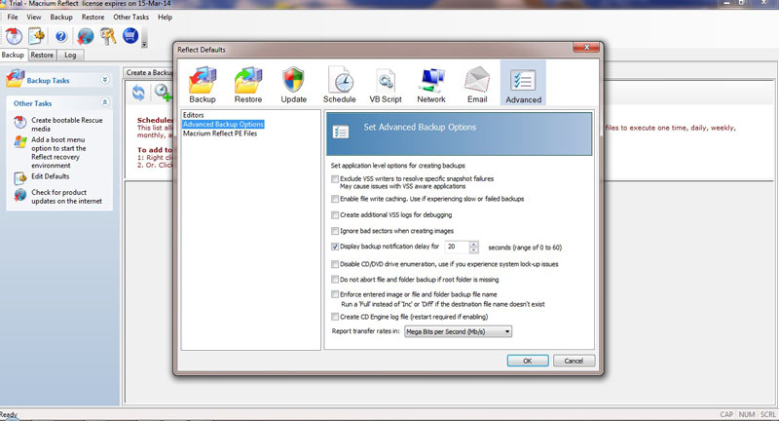Collapse the Other Tasks panel chevron
The image size is (779, 421).
[x=105, y=102]
